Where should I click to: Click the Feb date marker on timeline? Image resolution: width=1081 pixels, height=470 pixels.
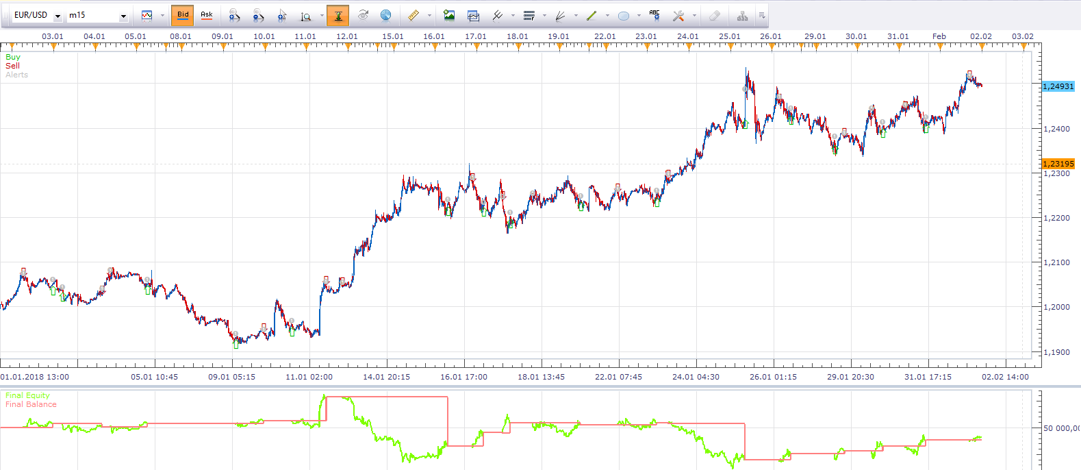939,36
